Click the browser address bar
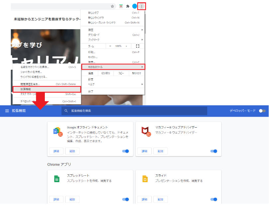Screen dimensions: 269x206 [x=63, y=6]
